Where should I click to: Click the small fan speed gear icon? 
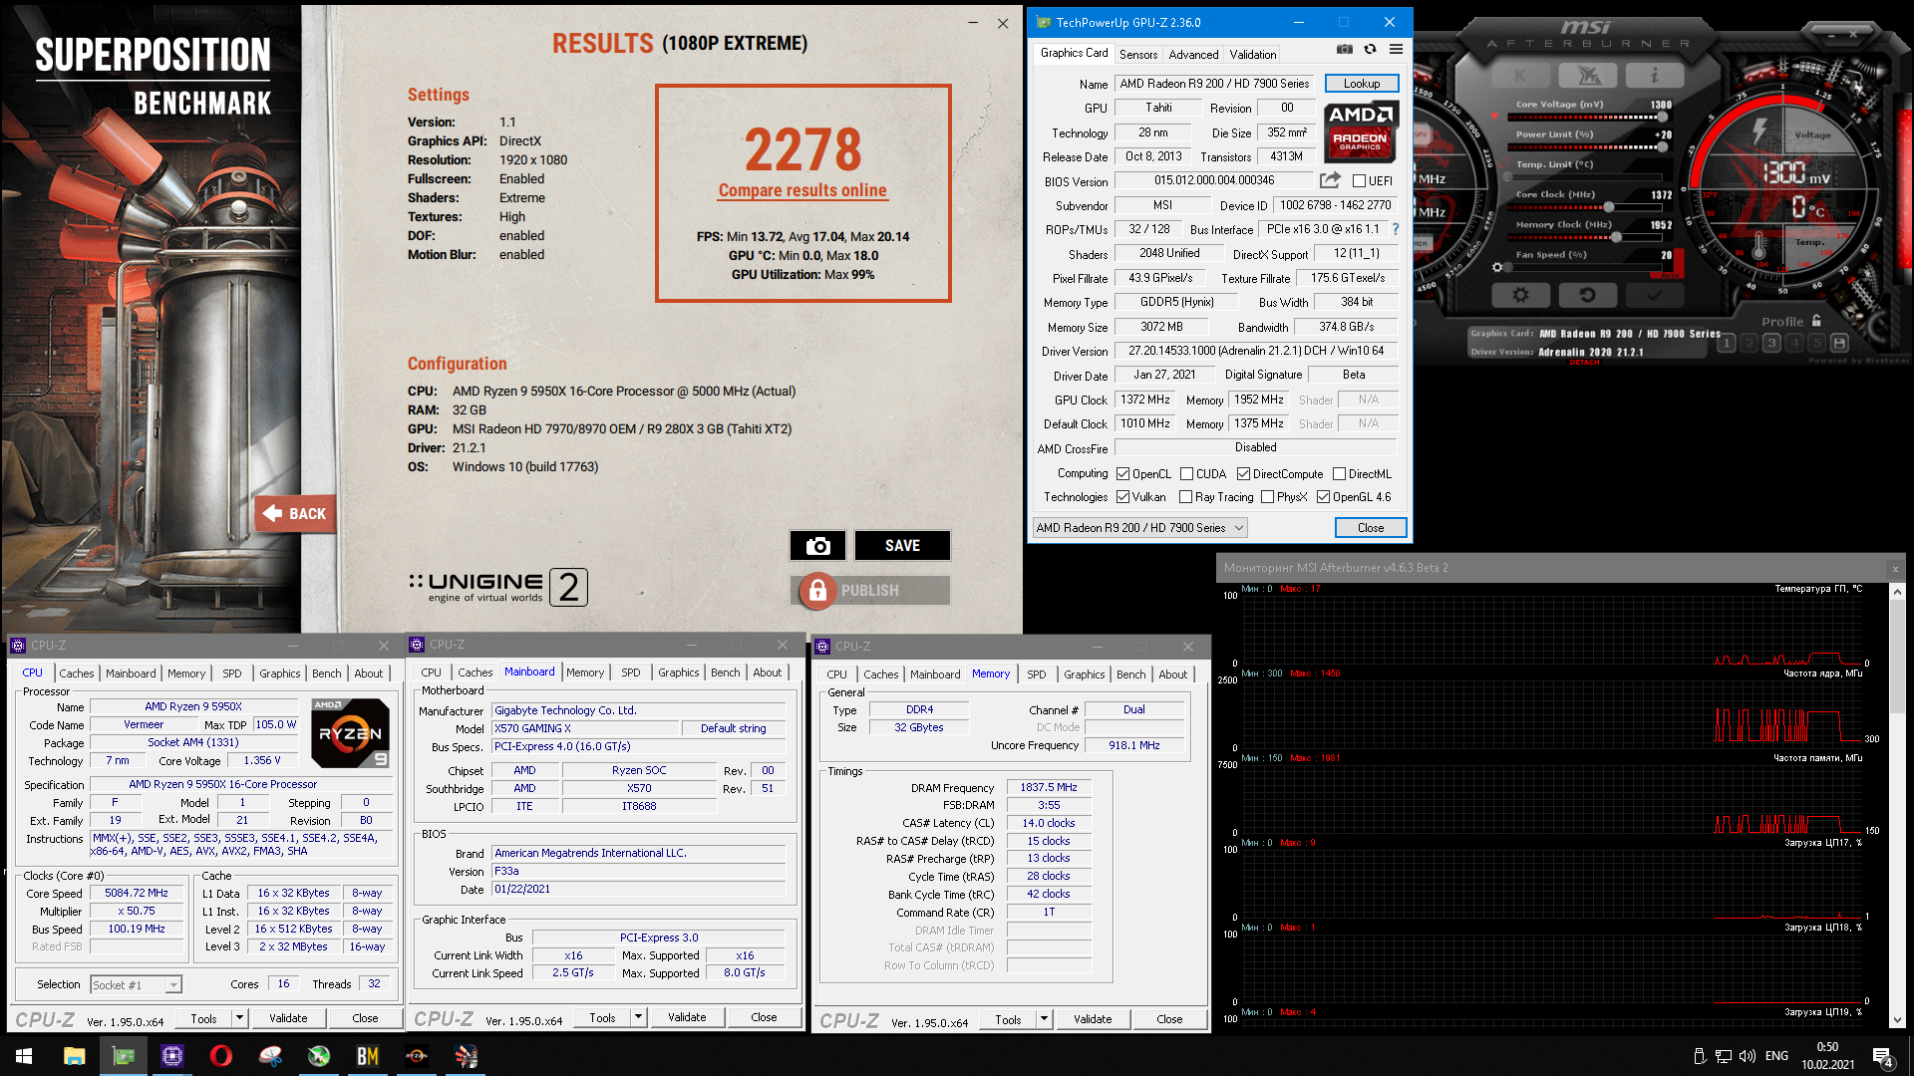[x=1497, y=267]
